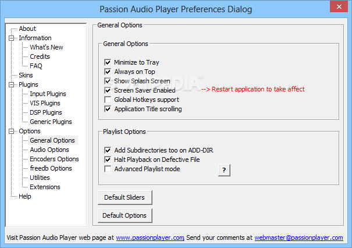Close the Preferences Dialog window
352x248 pixels.
338,9
